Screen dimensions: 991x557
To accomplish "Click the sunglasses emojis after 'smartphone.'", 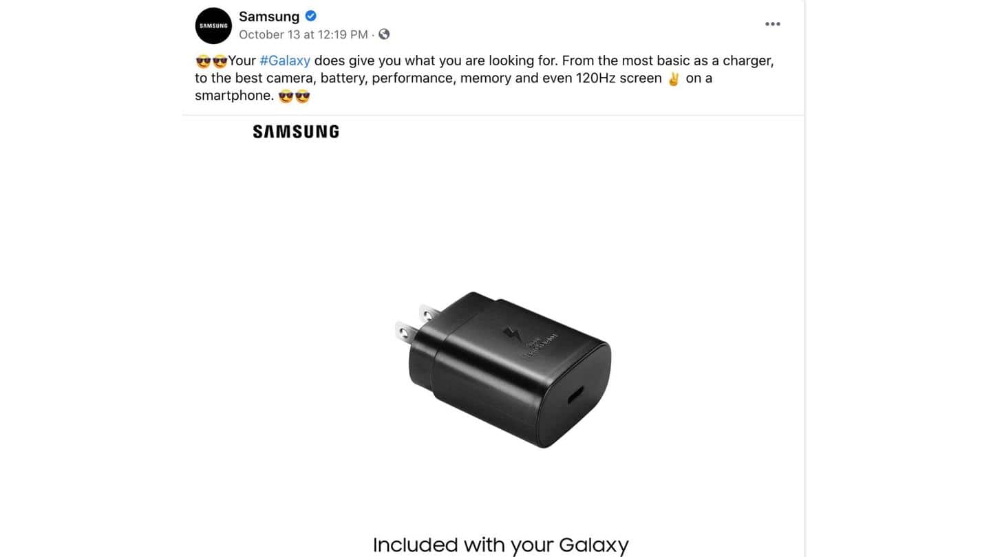I will point(295,96).
